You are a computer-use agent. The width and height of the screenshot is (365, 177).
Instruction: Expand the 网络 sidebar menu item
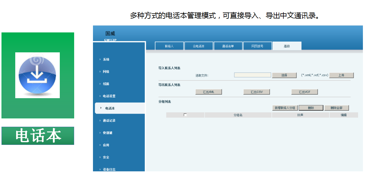pos(106,72)
